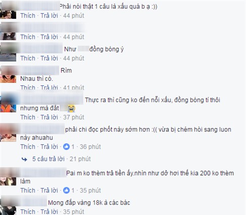
Task: Open the avatar beside 'đồng bóng ý' comment
Action: coord(8,52)
